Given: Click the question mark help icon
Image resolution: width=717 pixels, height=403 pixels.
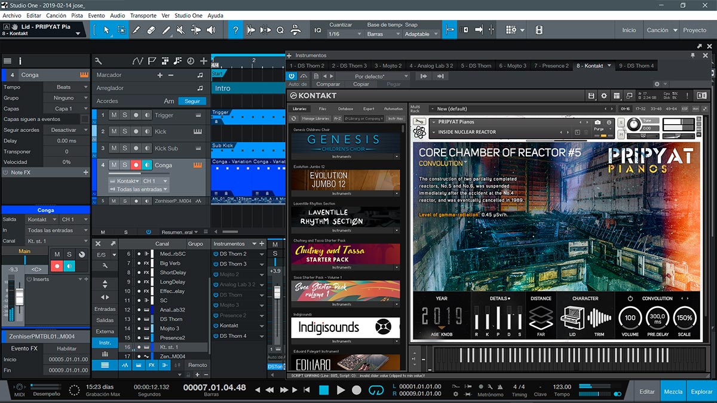Looking at the screenshot, I should coord(236,30).
